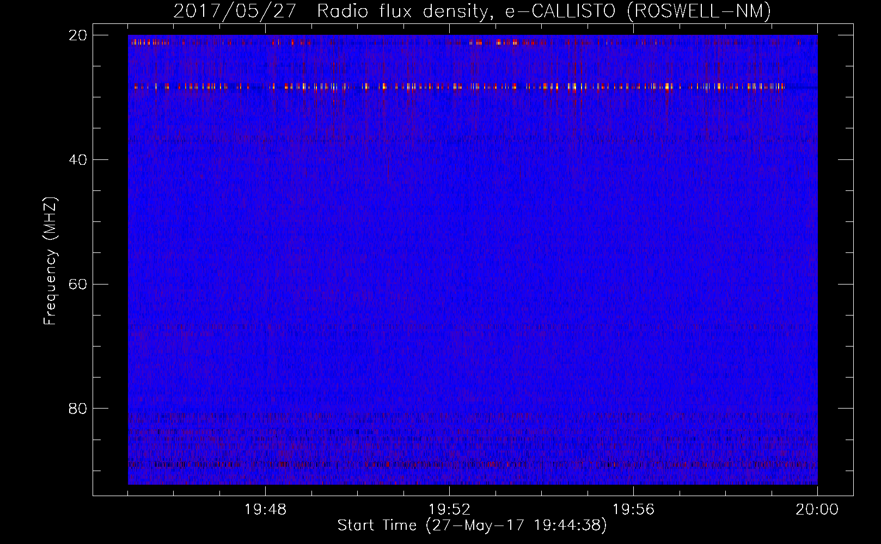Click the Start Time axis label
Screen dimensions: 881x544
pyautogui.click(x=472, y=526)
